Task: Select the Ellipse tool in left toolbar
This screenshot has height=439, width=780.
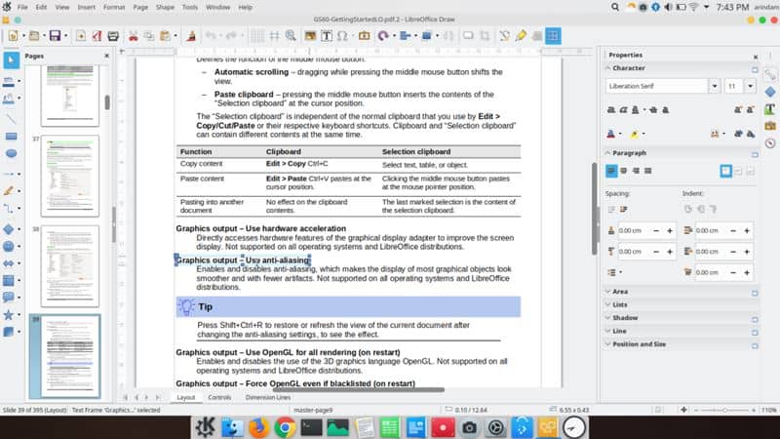Action: coord(11,154)
